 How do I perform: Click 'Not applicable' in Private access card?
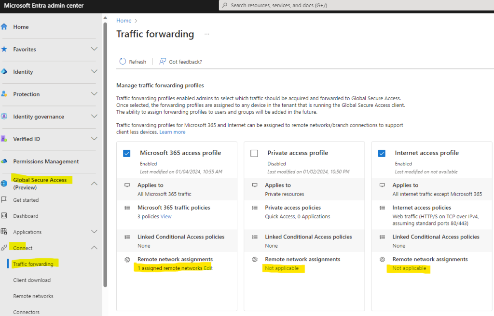(x=282, y=268)
